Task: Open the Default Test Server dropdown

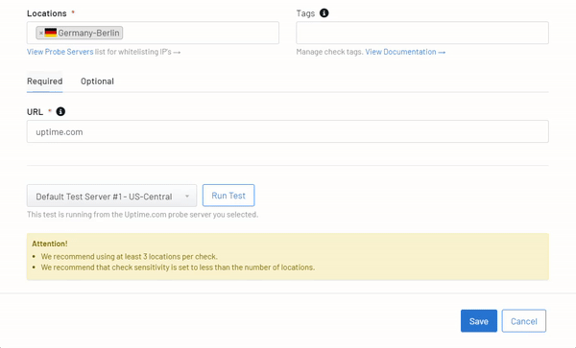Action: click(x=111, y=196)
